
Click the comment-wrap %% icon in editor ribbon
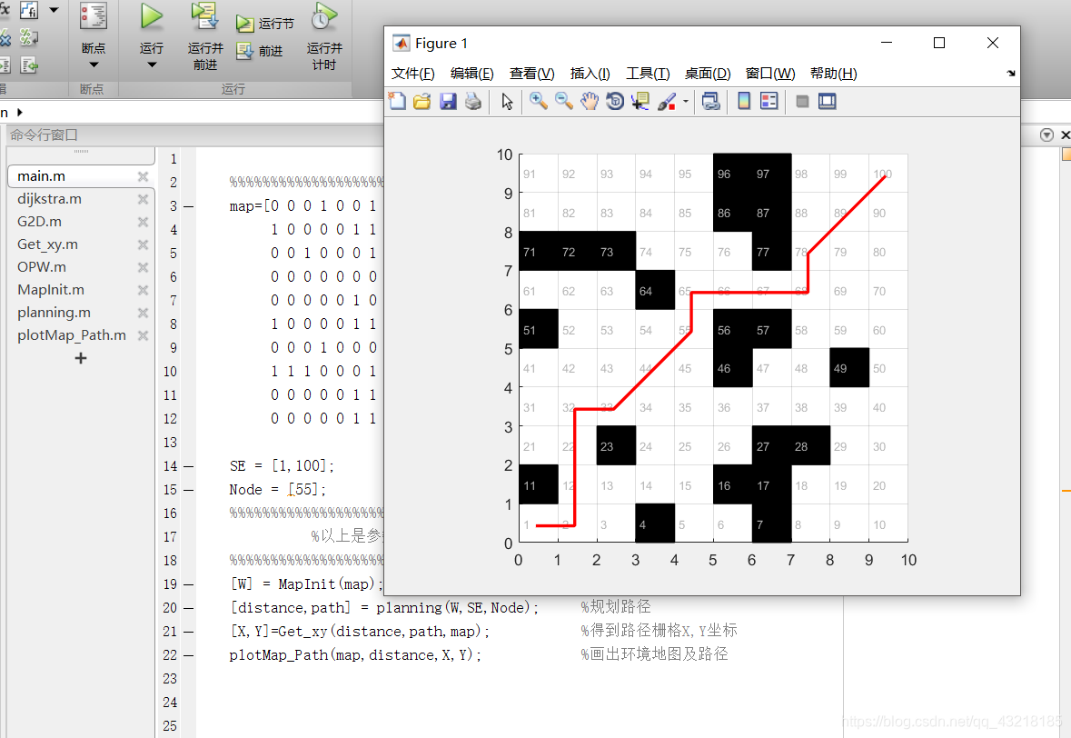click(29, 37)
